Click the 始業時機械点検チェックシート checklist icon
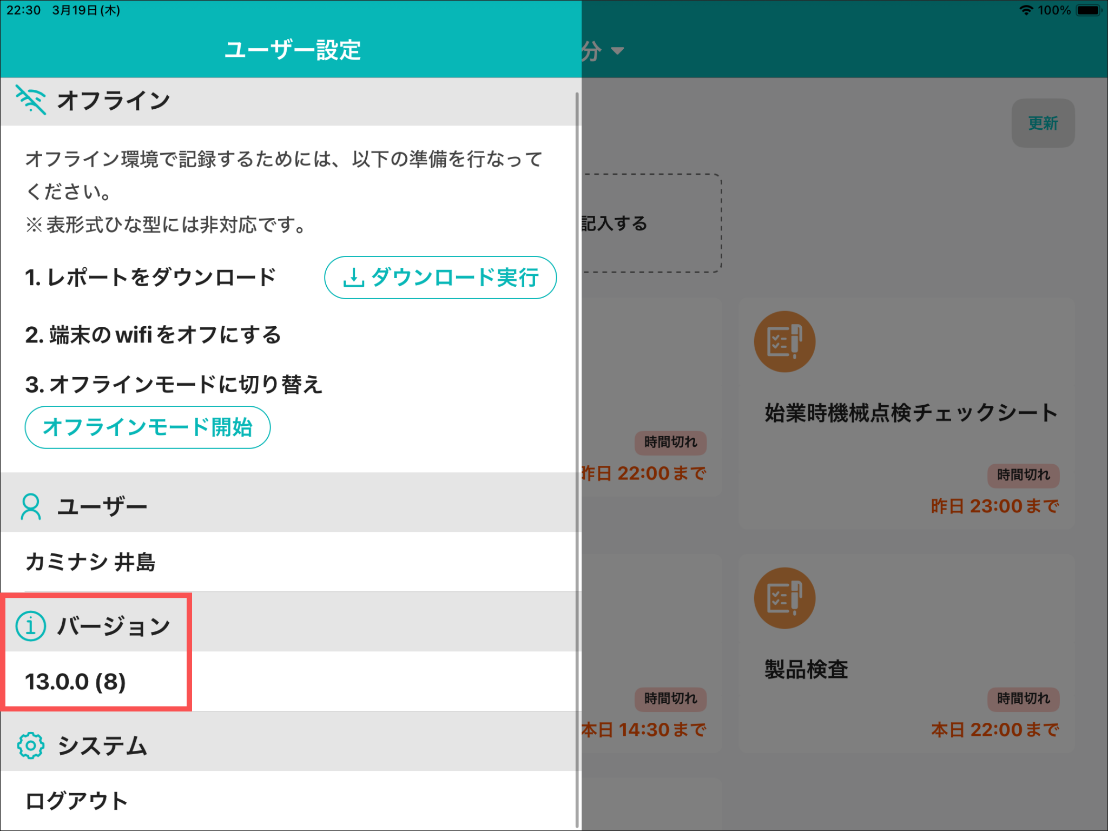Image resolution: width=1108 pixels, height=831 pixels. (x=784, y=341)
